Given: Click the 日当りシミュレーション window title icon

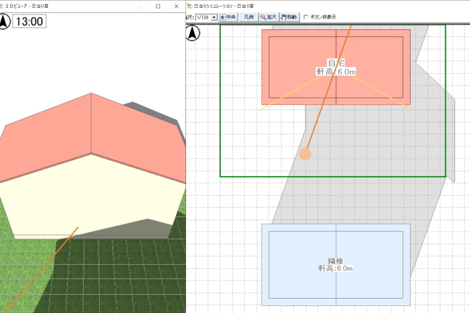Looking at the screenshot, I should click(x=189, y=6).
